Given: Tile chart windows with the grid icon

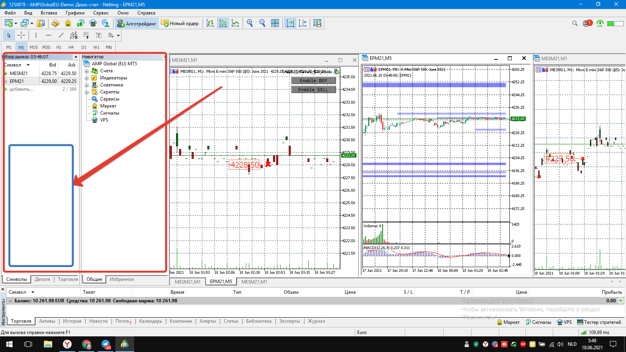Looking at the screenshot, I should point(275,23).
